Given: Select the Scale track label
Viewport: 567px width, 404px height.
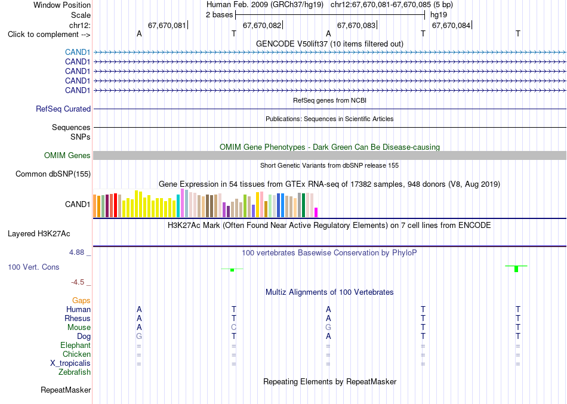Looking at the screenshot, I should point(81,15).
